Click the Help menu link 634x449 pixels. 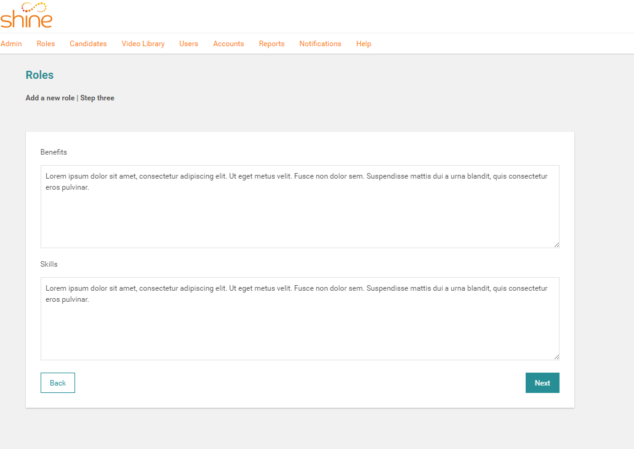click(363, 44)
